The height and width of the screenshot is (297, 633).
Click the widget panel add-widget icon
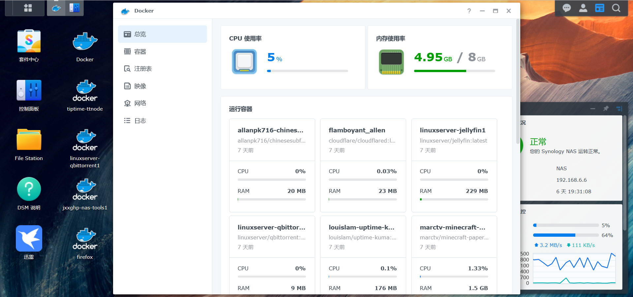click(x=619, y=108)
